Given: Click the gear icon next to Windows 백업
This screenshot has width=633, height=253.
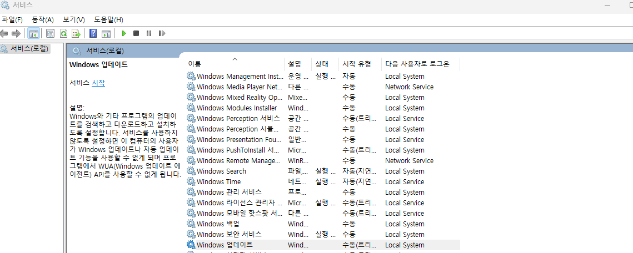Looking at the screenshot, I should tap(191, 224).
